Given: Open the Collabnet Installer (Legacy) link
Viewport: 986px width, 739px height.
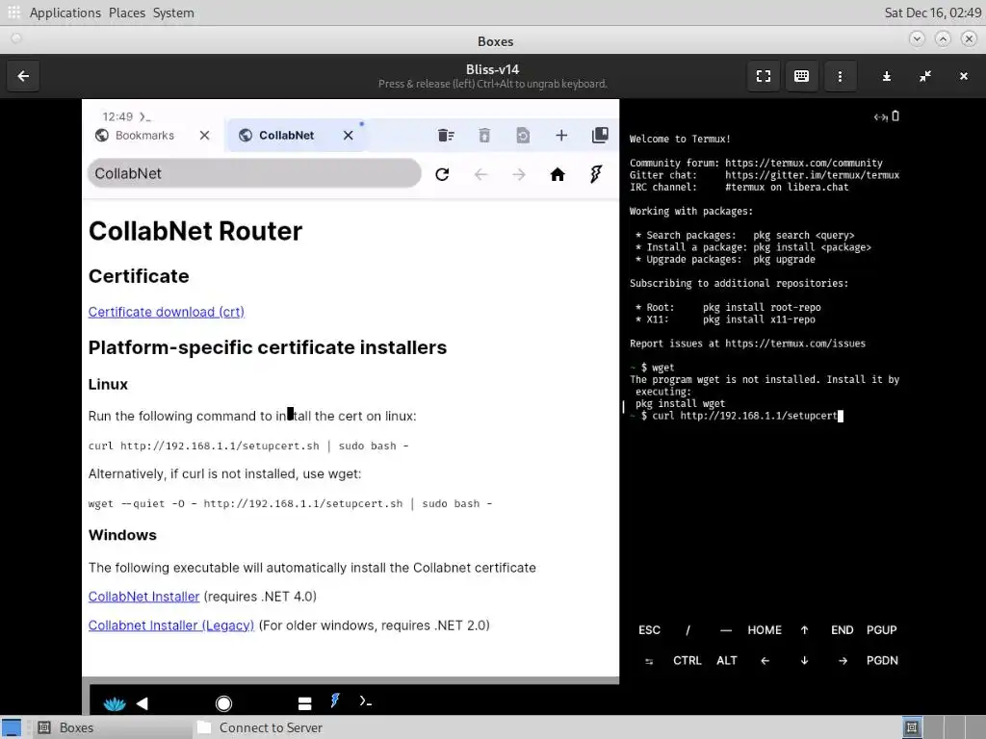Looking at the screenshot, I should [x=171, y=625].
